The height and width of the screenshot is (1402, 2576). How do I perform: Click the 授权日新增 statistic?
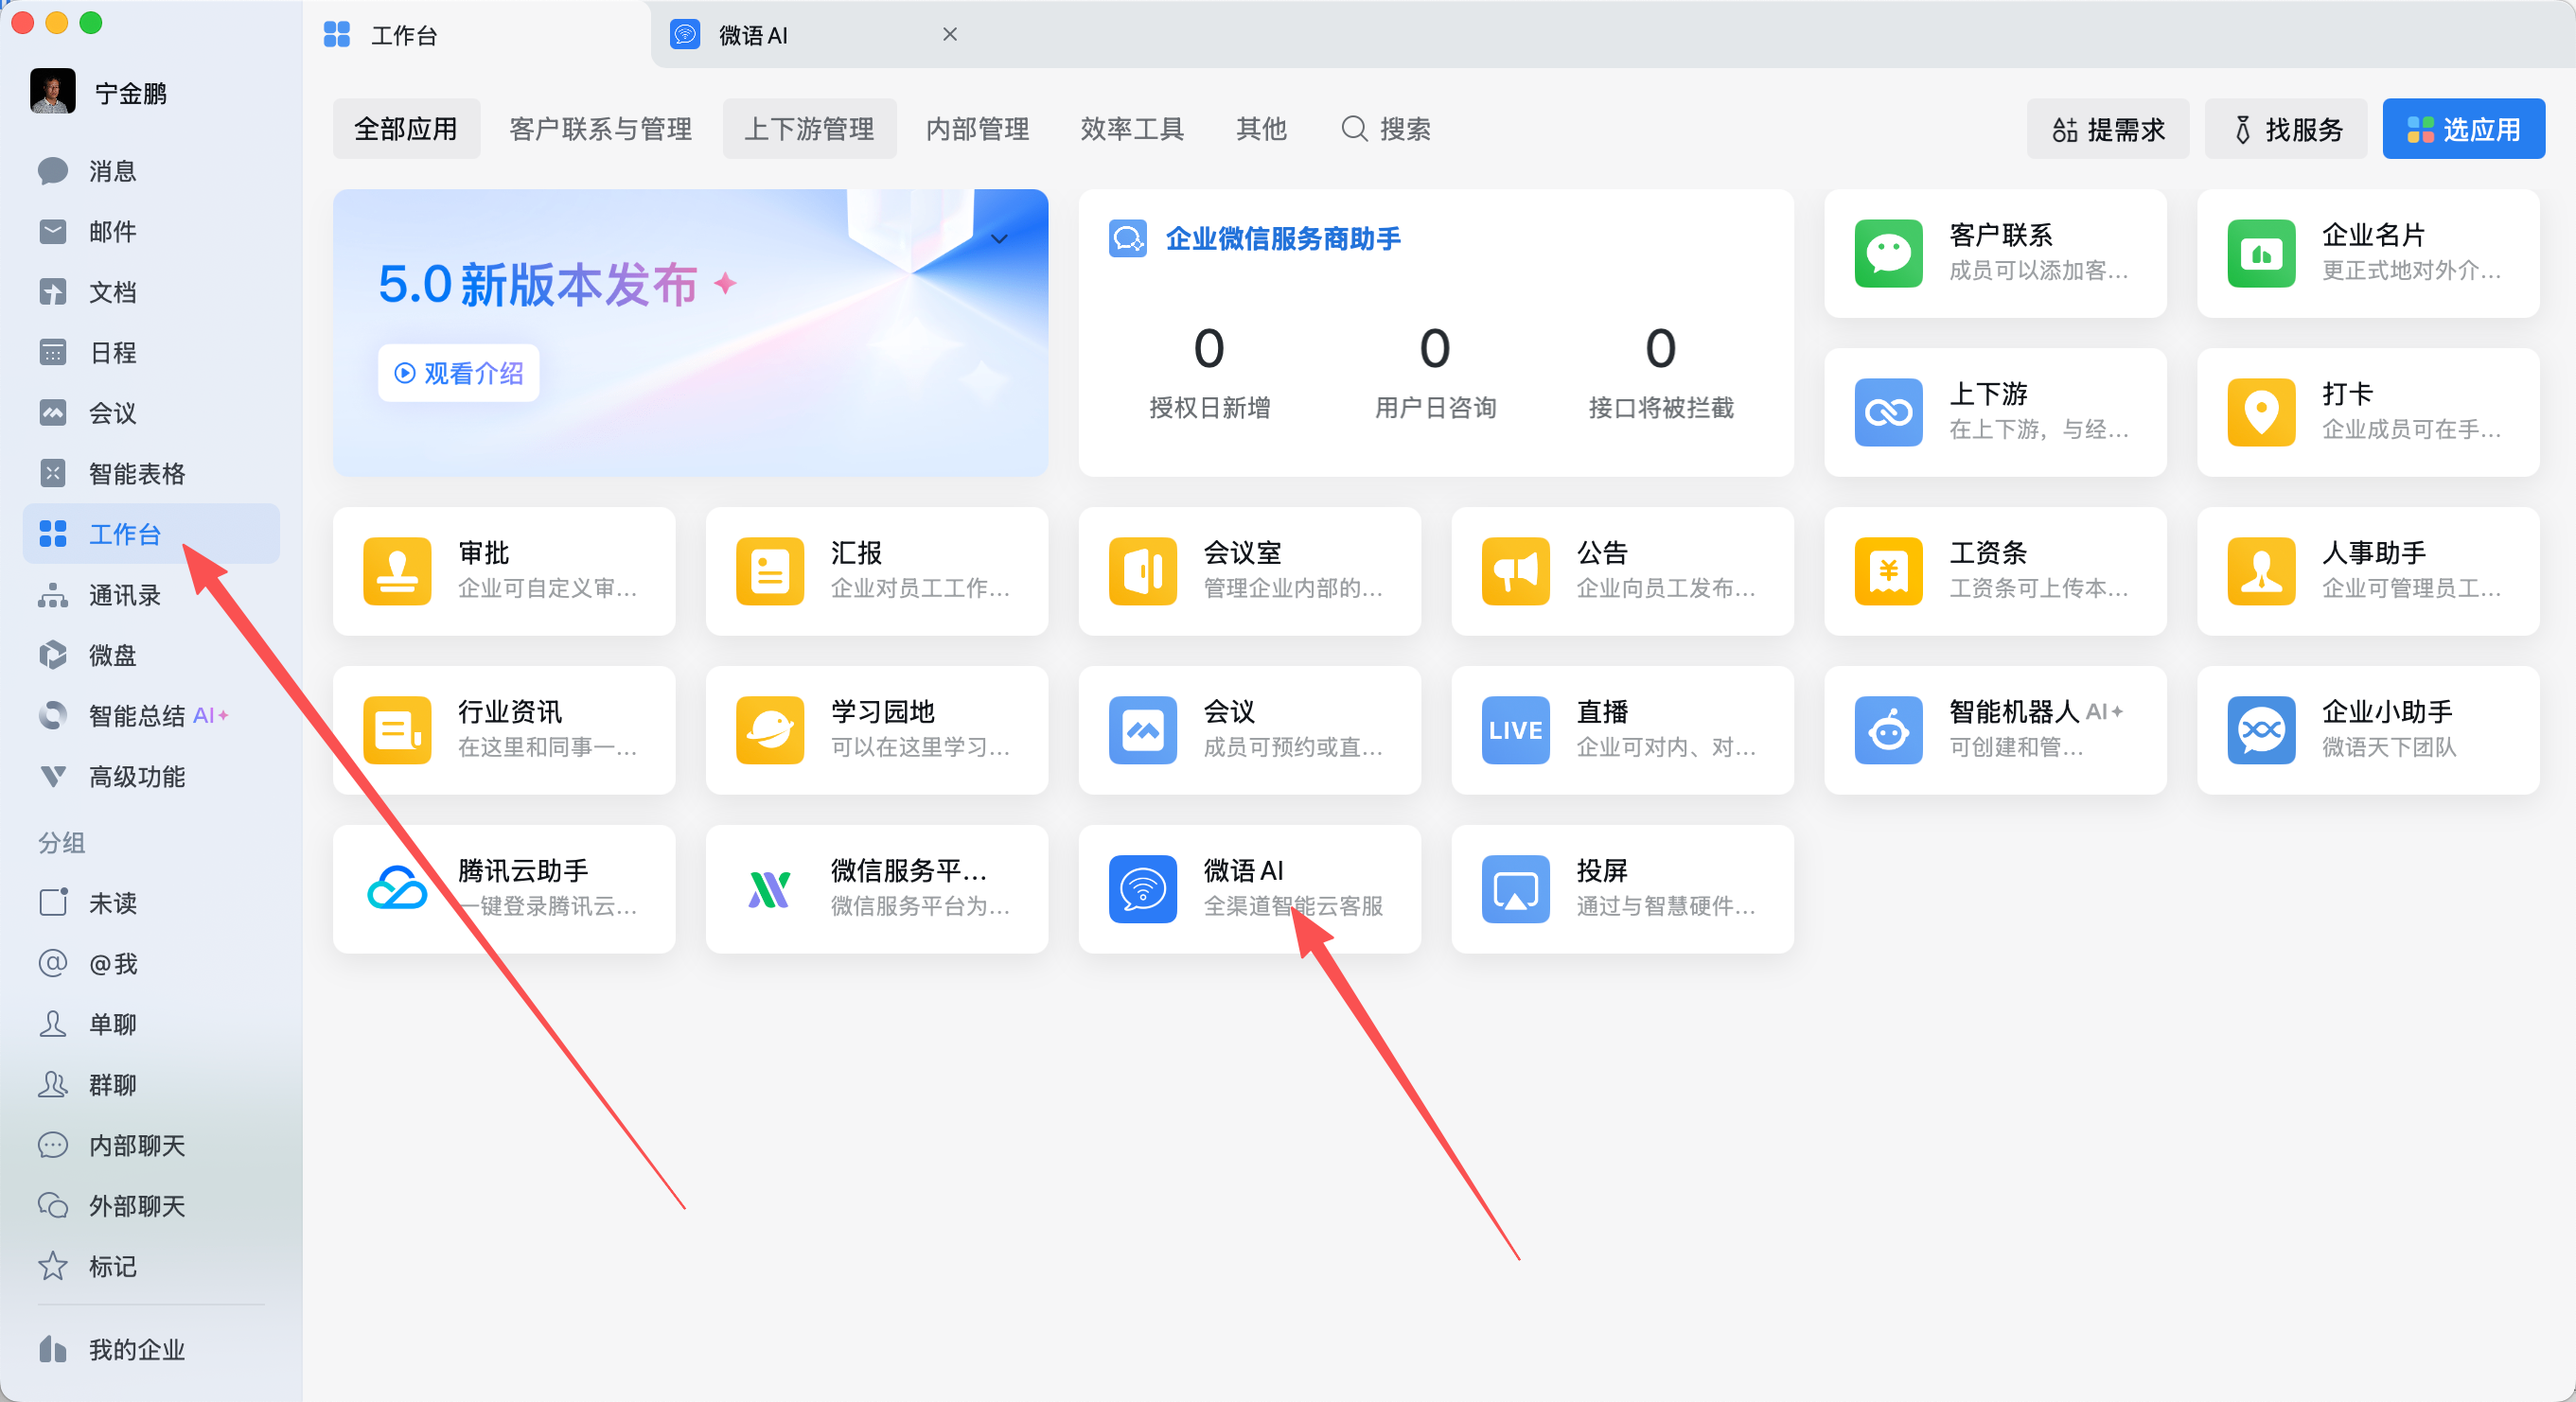coord(1209,372)
